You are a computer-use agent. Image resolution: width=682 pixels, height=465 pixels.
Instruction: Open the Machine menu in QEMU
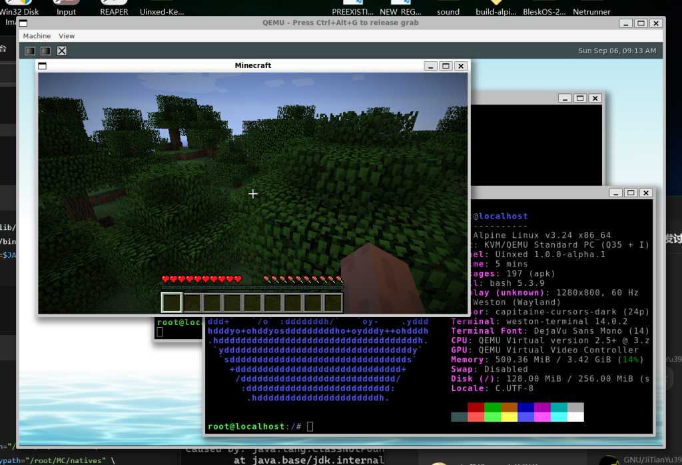tap(37, 36)
